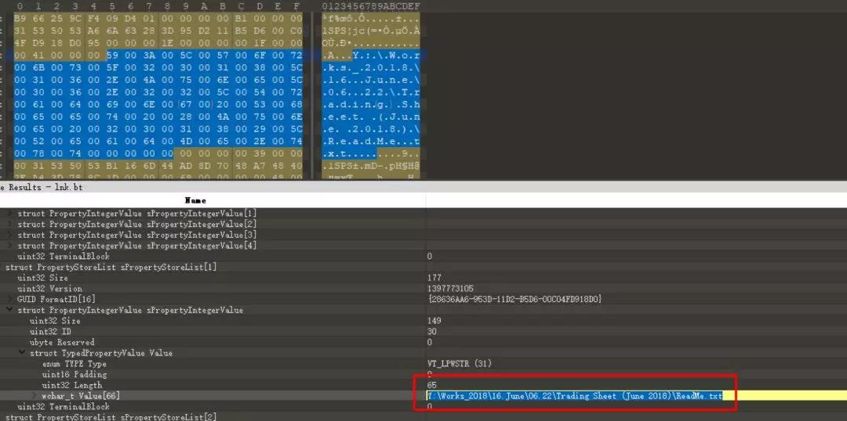Expand the sPropertyIntegerValue[3] struct
The image size is (847, 421).
coord(10,235)
